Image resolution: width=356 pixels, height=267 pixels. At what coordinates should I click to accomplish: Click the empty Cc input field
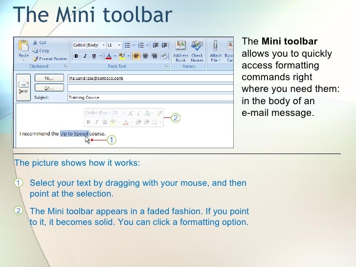point(151,88)
